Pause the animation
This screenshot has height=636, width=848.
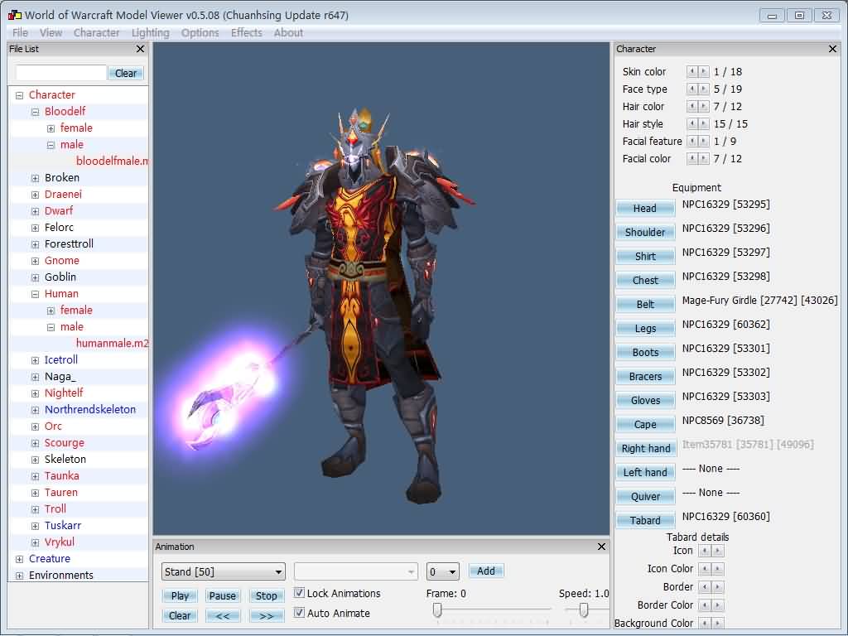(222, 595)
